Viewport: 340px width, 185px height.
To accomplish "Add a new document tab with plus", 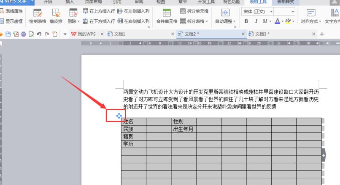I will [322, 34].
